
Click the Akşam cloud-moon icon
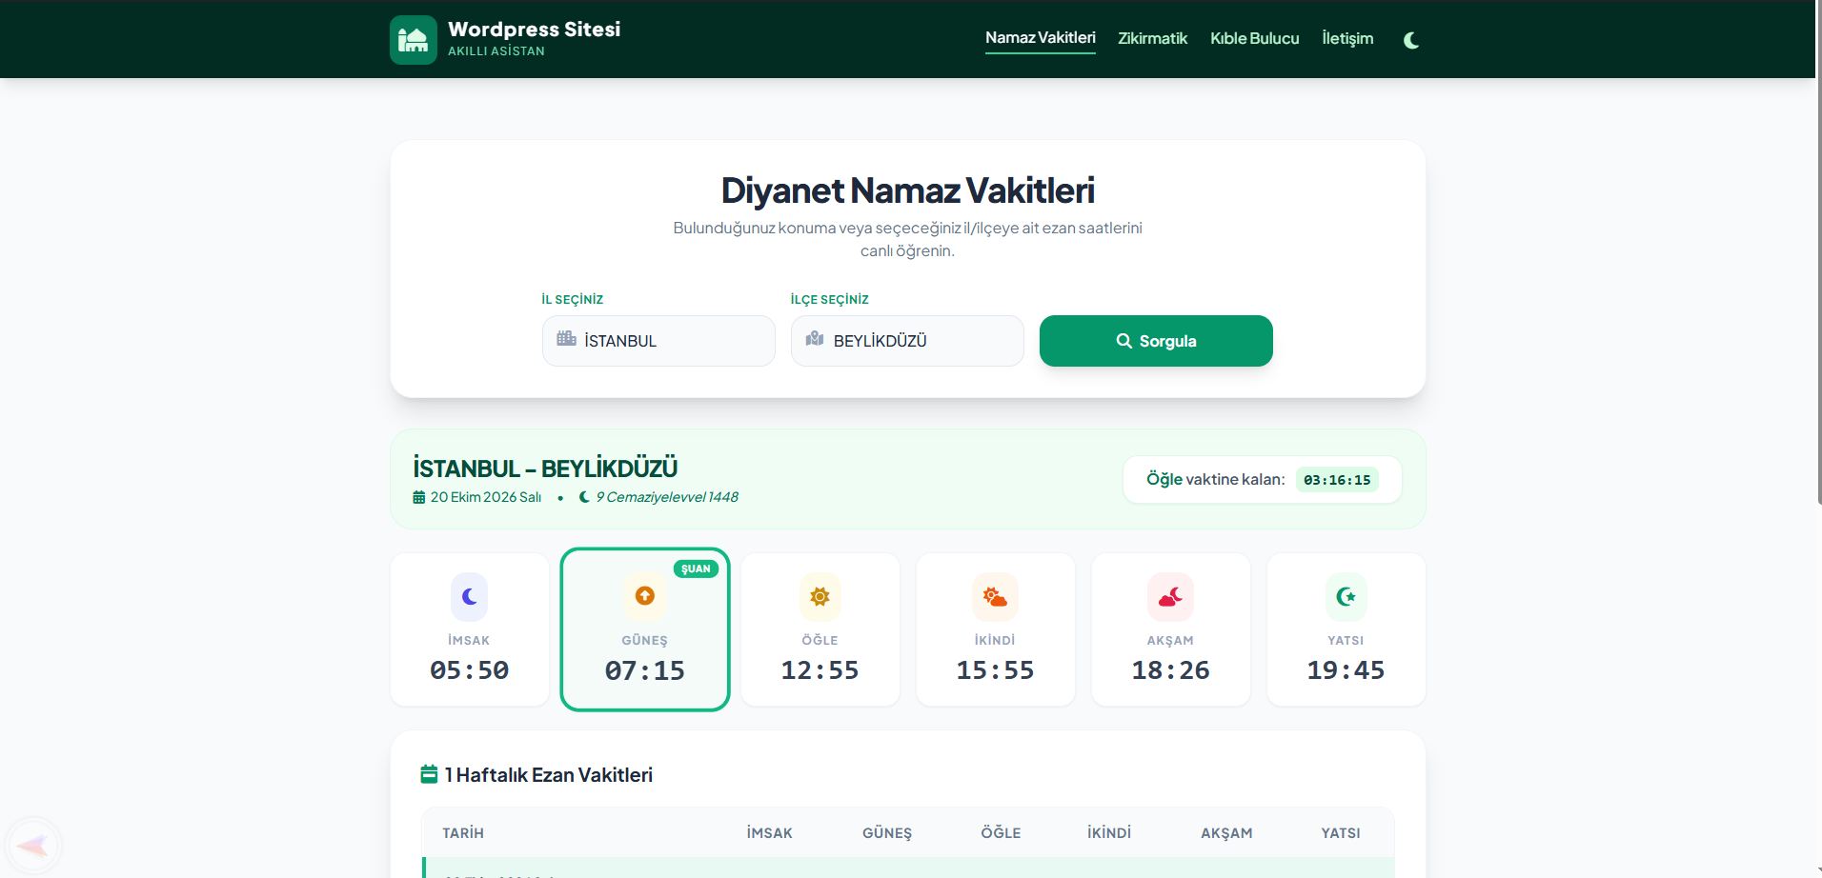coord(1170,597)
